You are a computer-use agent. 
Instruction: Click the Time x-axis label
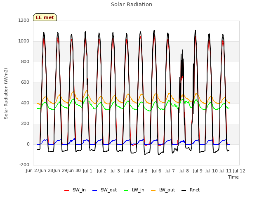click(233, 177)
